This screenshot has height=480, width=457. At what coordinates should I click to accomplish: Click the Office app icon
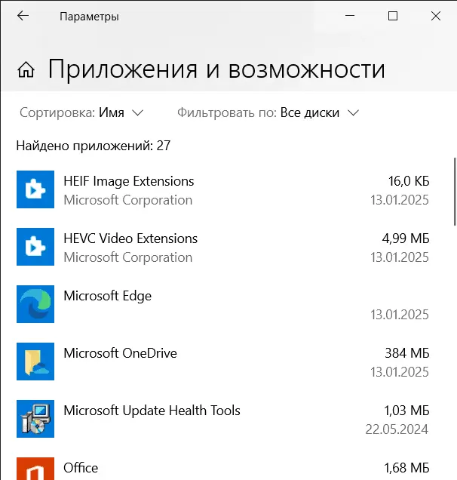click(x=35, y=468)
